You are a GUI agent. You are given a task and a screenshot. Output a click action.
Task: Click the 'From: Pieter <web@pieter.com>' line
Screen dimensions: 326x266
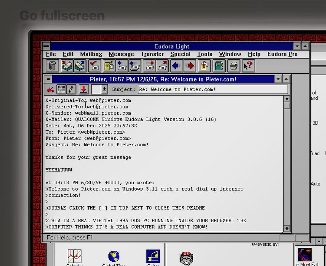point(88,138)
